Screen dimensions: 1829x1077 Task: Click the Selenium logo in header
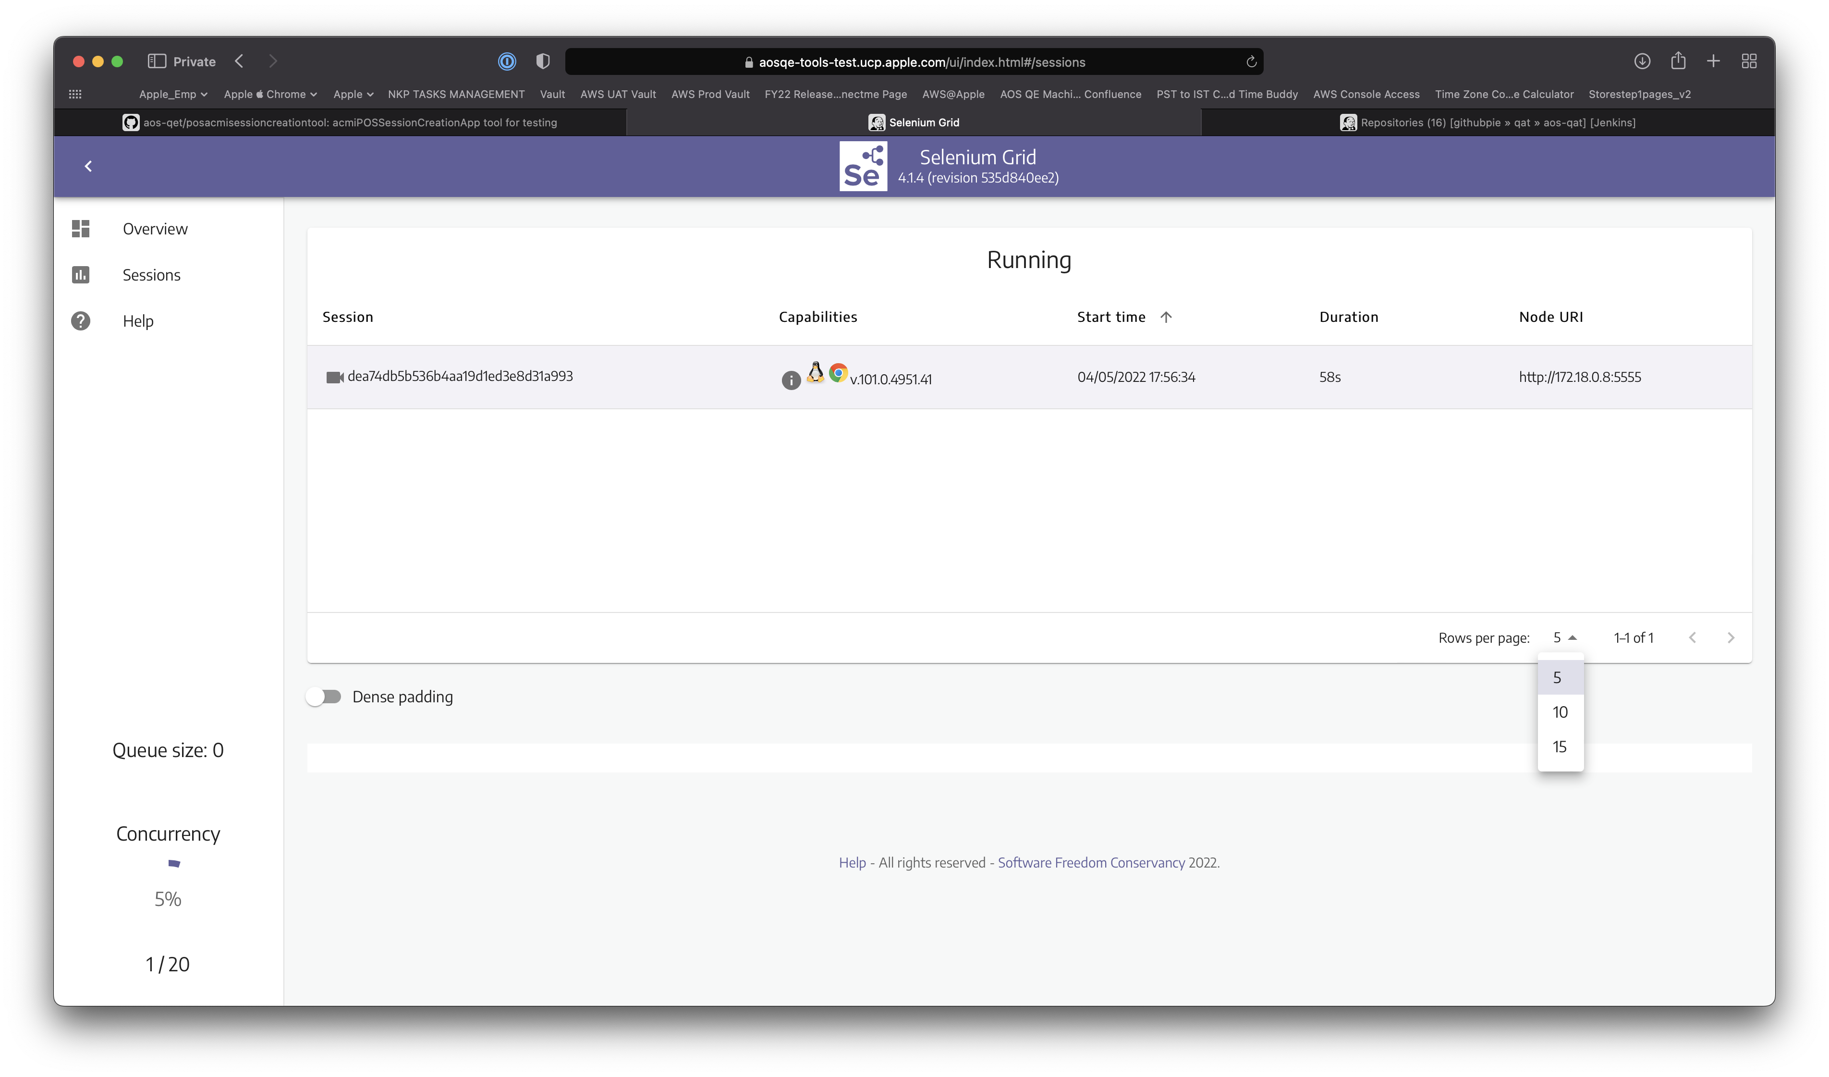pos(862,166)
